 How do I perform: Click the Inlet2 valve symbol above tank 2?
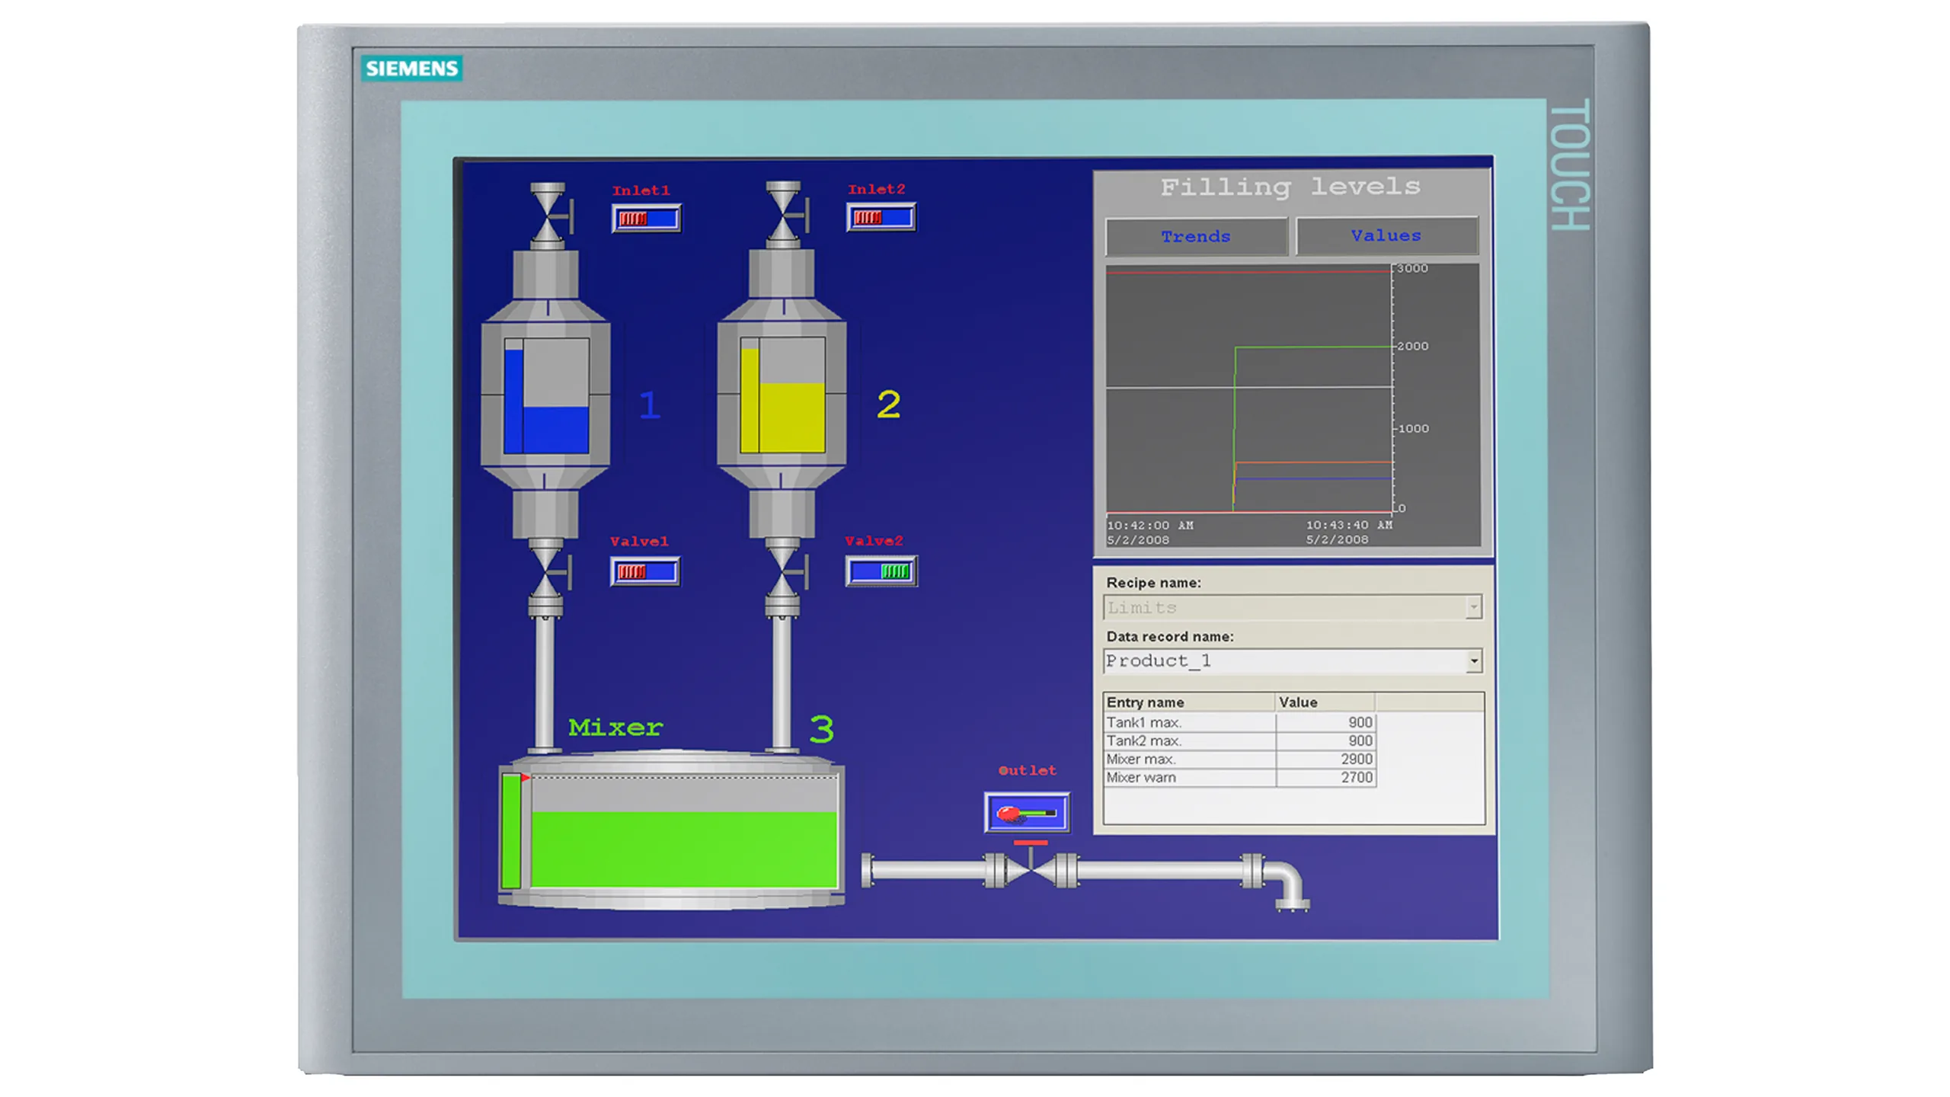point(783,216)
